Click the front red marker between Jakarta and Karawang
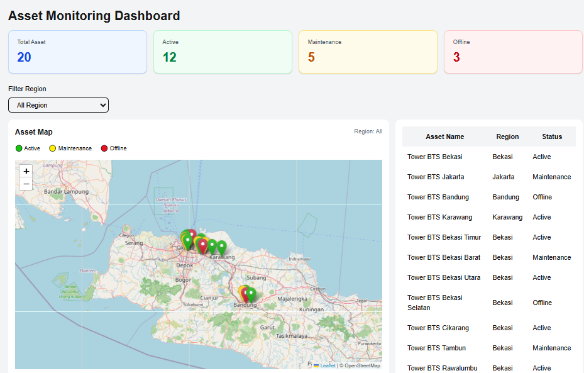The width and height of the screenshot is (584, 373). [x=202, y=247]
